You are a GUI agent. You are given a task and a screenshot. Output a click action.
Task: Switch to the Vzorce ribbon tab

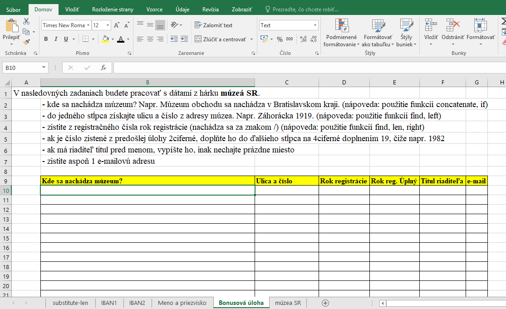click(x=154, y=9)
